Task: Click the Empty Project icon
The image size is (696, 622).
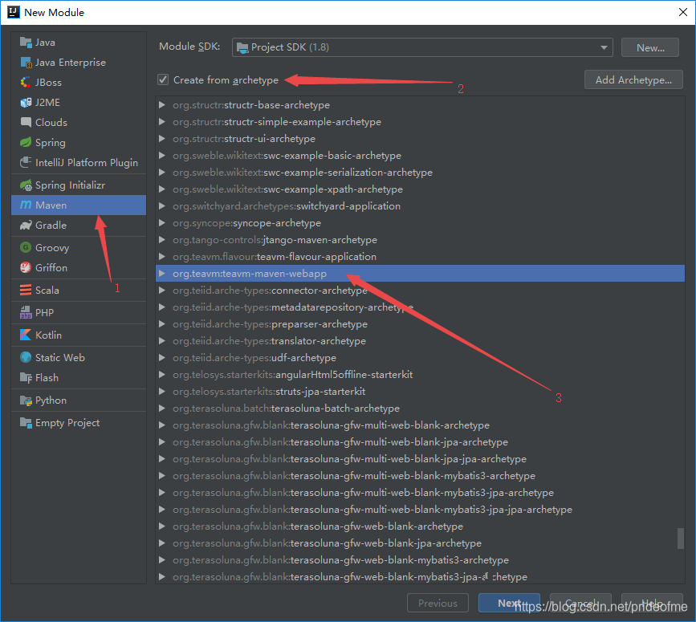Action: pyautogui.click(x=26, y=422)
